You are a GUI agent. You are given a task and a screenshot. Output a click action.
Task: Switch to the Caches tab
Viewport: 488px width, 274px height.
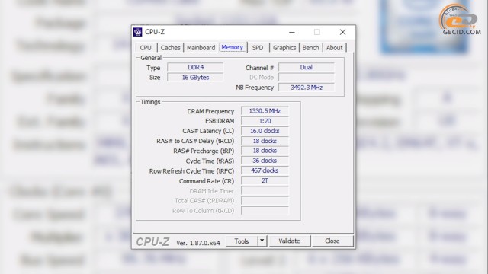coord(170,48)
